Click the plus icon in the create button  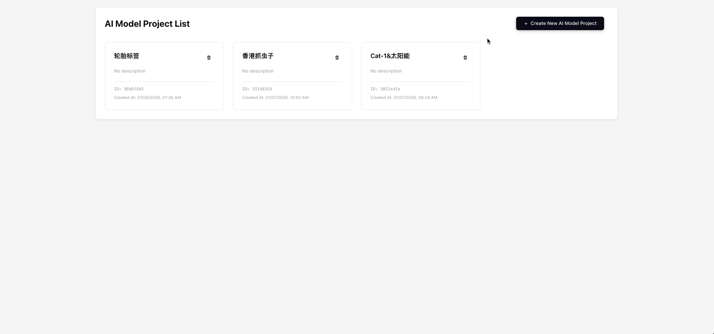tap(526, 23)
